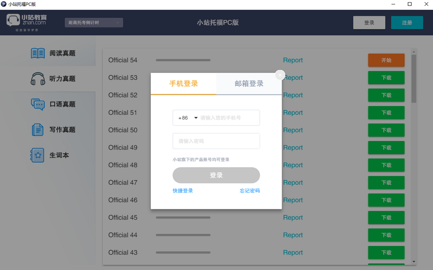The width and height of the screenshot is (433, 270).
Task: Expand the +86 country code selector
Action: coord(188,118)
